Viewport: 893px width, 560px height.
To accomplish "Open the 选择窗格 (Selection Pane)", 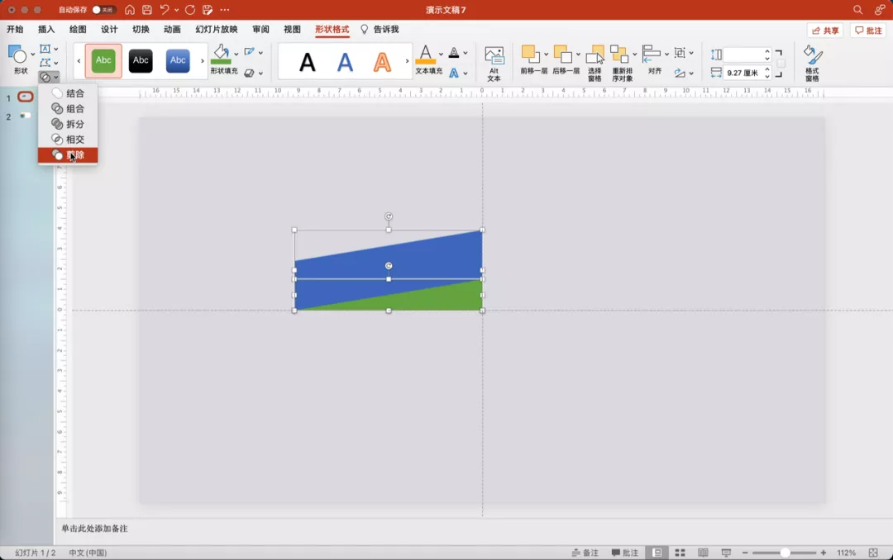I will click(x=595, y=63).
